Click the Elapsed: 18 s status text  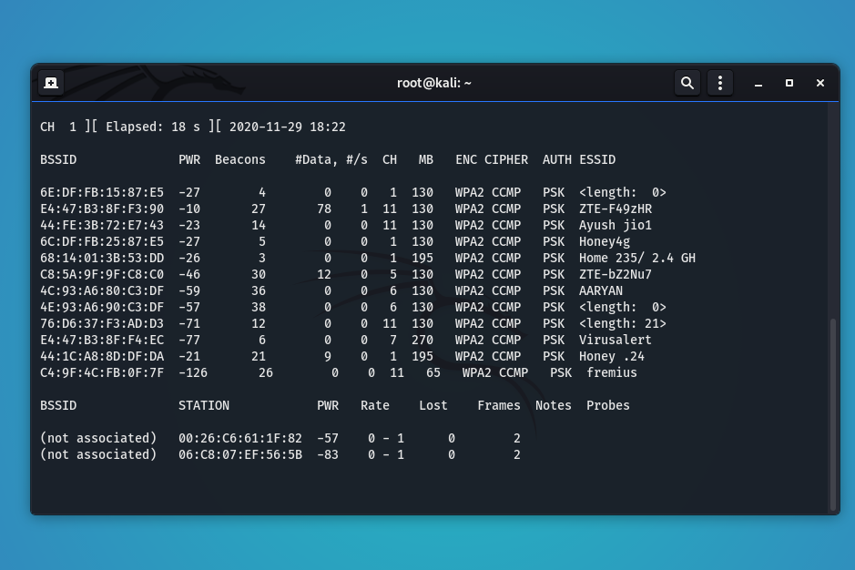153,127
